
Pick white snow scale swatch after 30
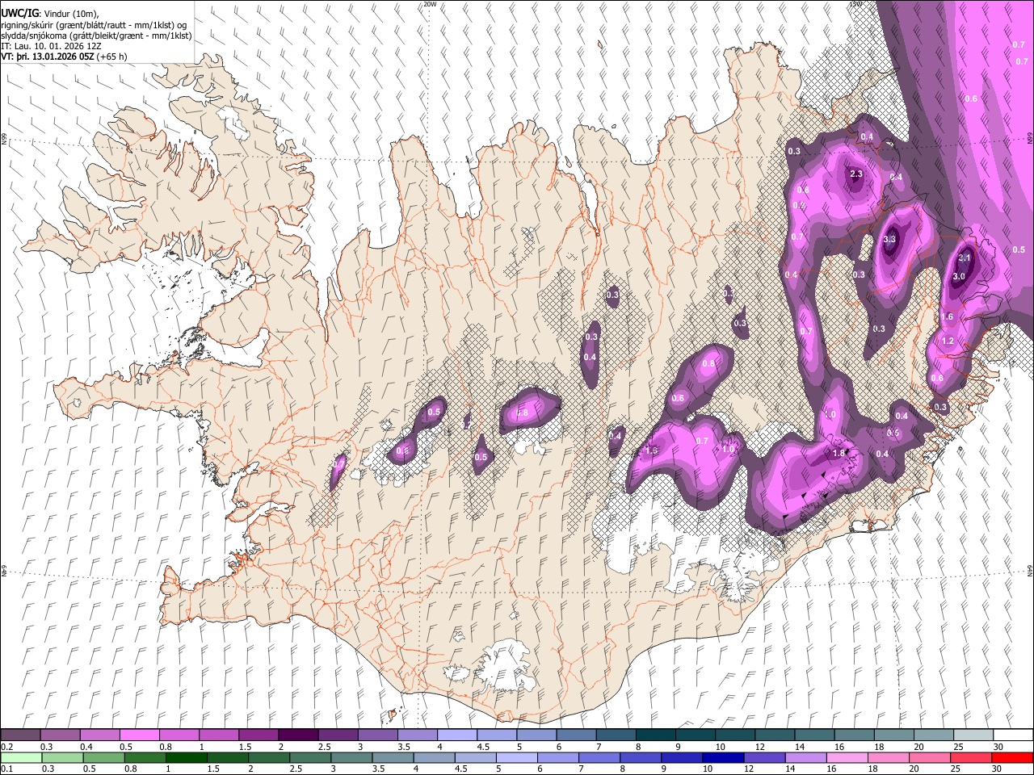coord(1013,735)
